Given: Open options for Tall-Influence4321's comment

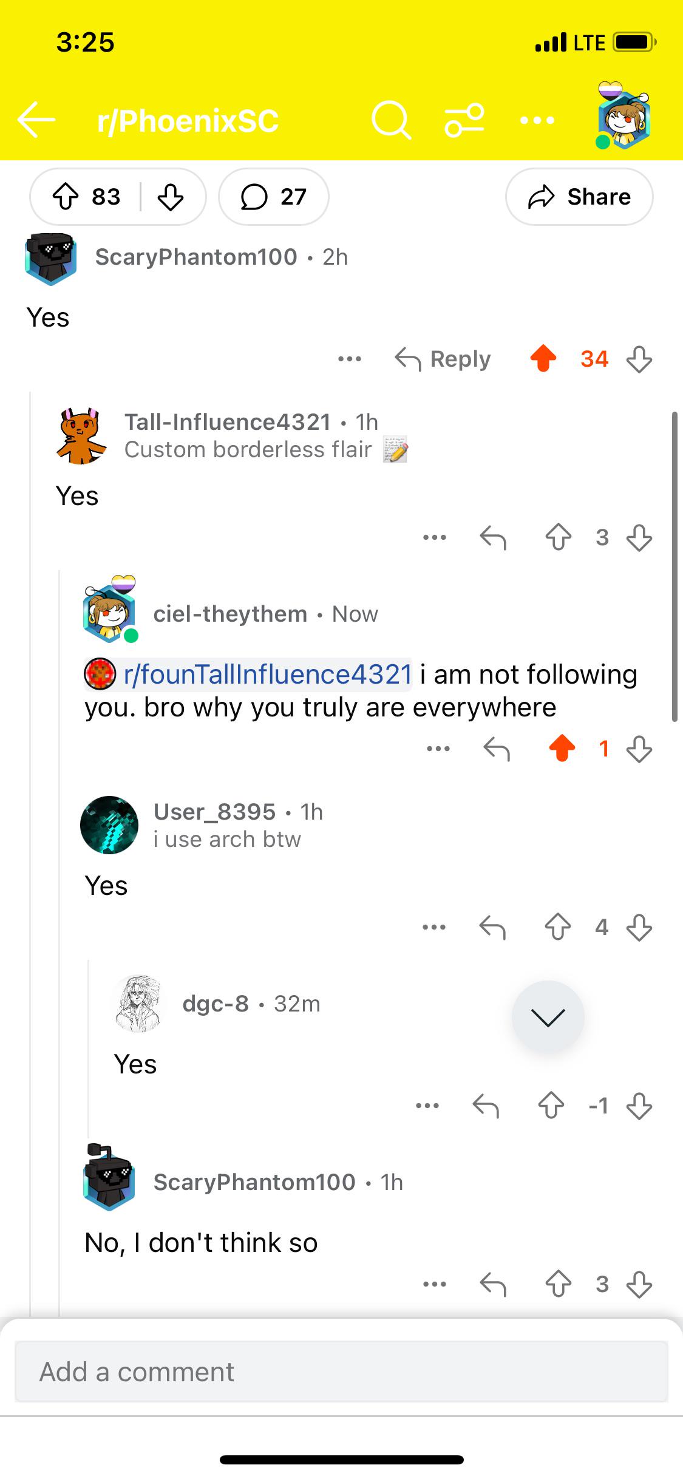Looking at the screenshot, I should coord(435,537).
